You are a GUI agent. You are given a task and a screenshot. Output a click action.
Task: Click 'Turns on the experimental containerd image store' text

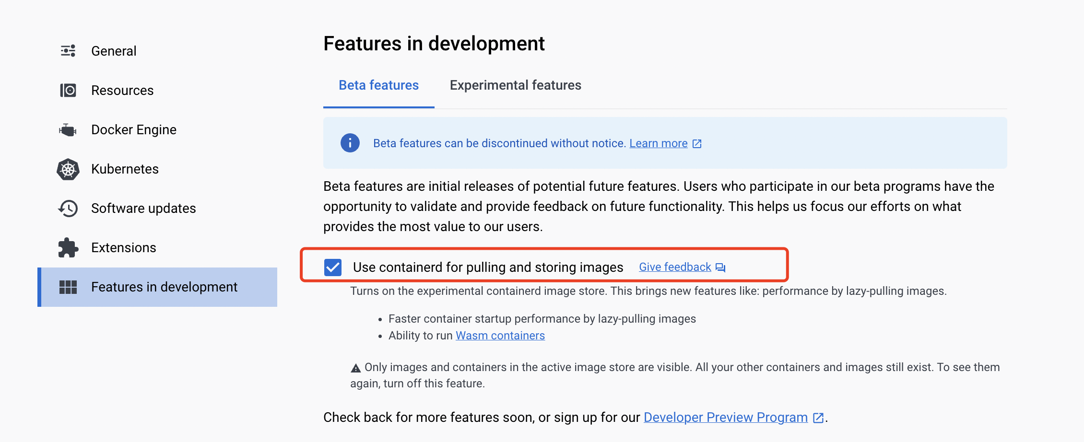point(648,291)
